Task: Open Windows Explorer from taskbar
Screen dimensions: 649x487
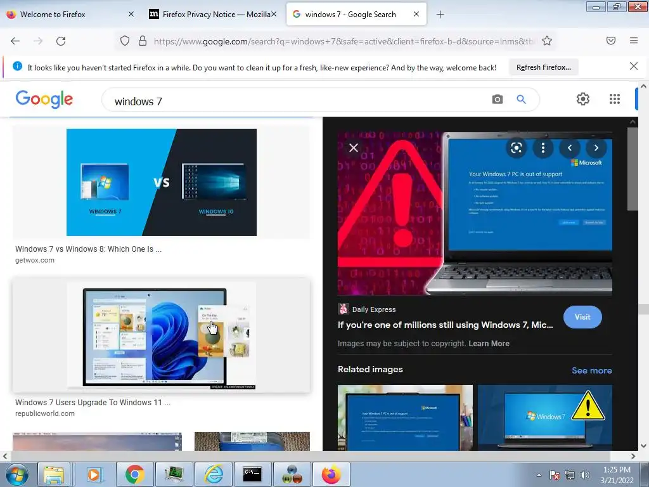Action: click(55, 474)
